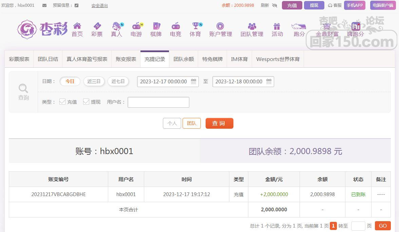Click the 杏彩 site logo
The height and width of the screenshot is (232, 399).
click(x=42, y=29)
